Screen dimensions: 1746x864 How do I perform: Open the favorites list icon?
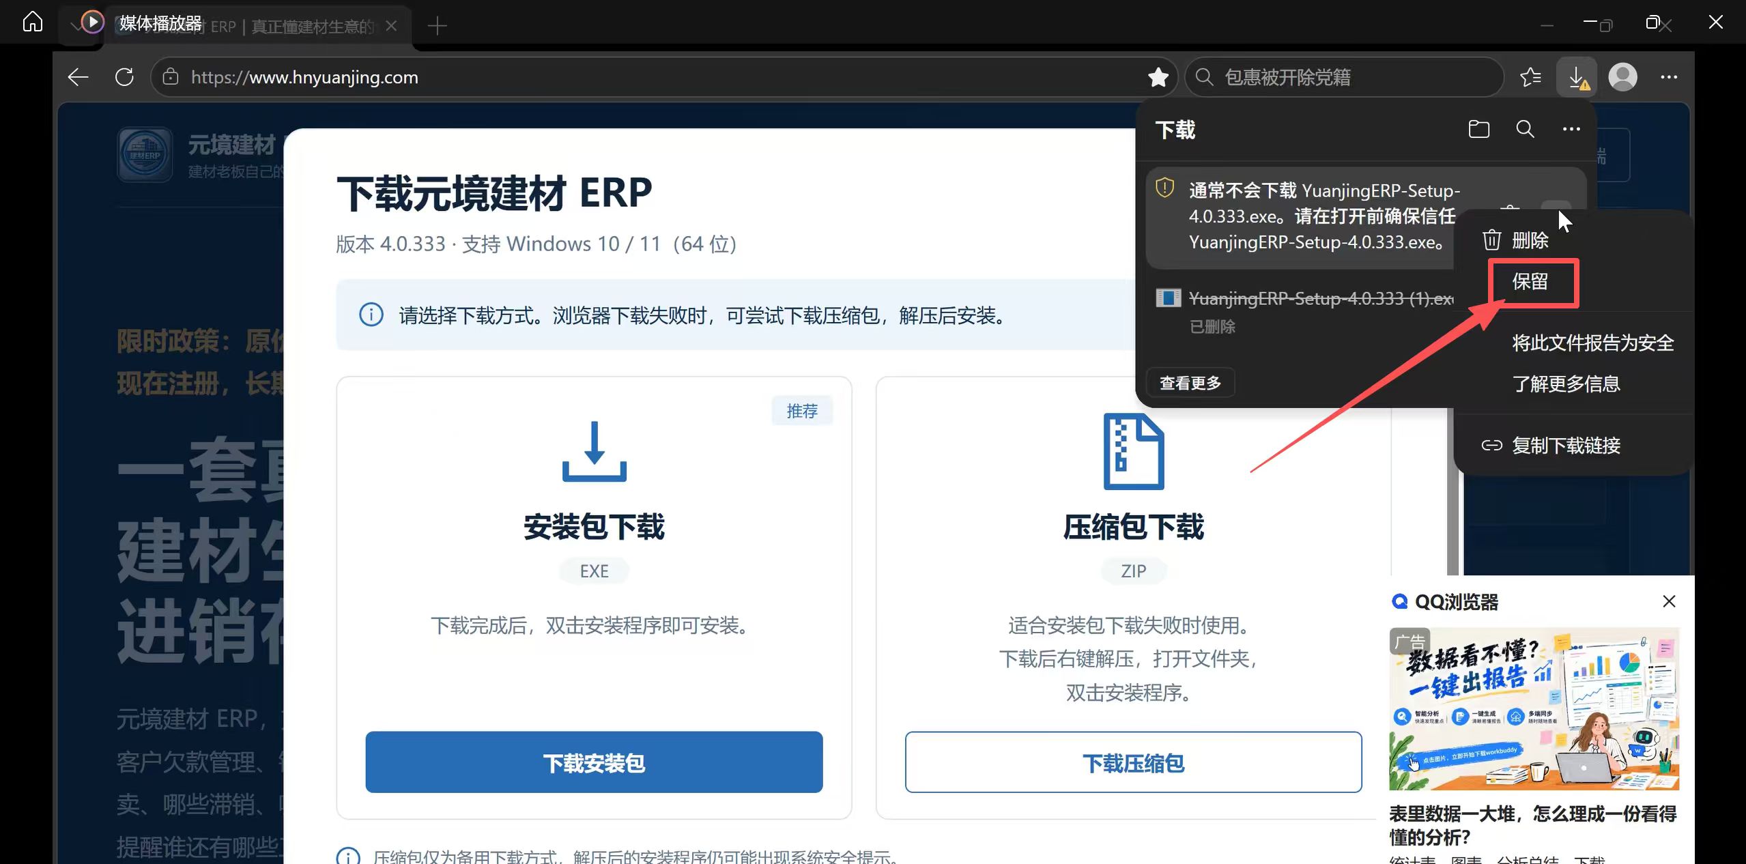[1530, 77]
